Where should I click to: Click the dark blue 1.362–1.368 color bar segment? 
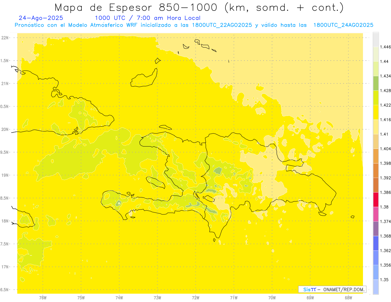376,243
